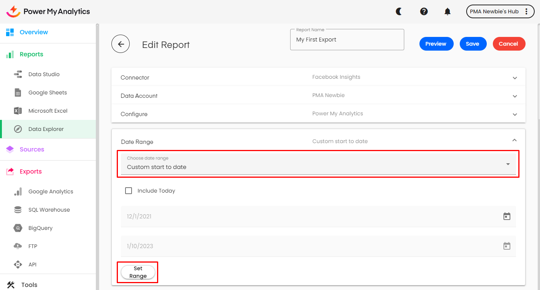This screenshot has width=540, height=290.
Task: Open calendar picker for 1/10/2023 date
Action: (507, 246)
